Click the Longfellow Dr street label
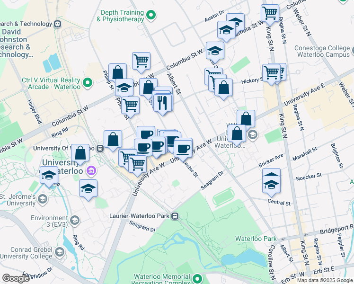Screen dimensions: 354x284 point(37,273)
